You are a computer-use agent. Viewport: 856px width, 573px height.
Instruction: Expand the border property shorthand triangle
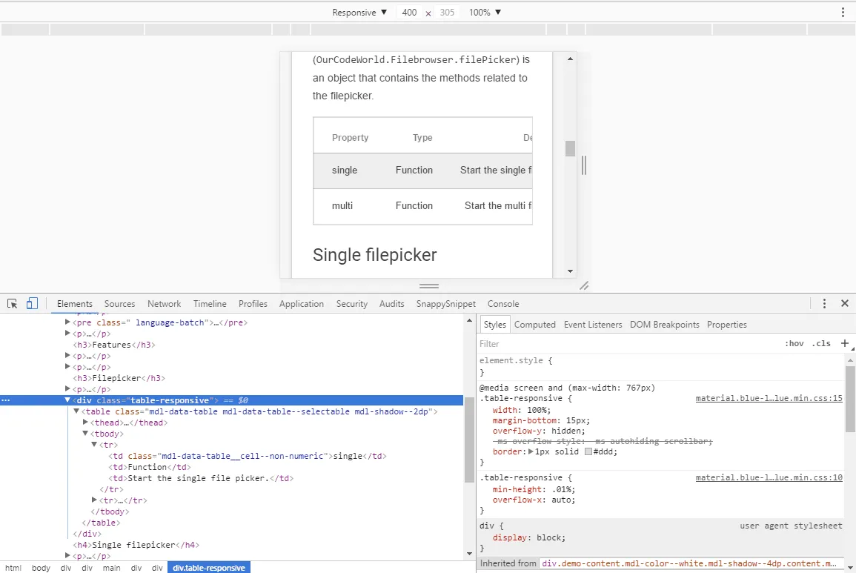[x=531, y=451]
